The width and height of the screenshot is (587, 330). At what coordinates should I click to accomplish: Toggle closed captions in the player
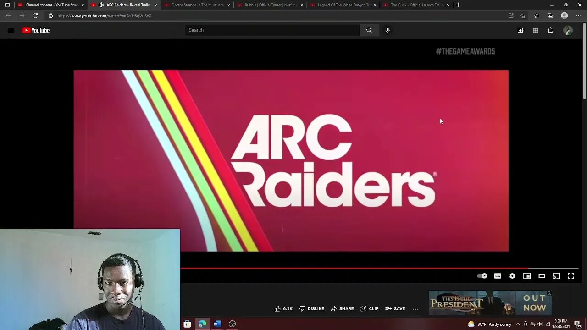pyautogui.click(x=498, y=276)
